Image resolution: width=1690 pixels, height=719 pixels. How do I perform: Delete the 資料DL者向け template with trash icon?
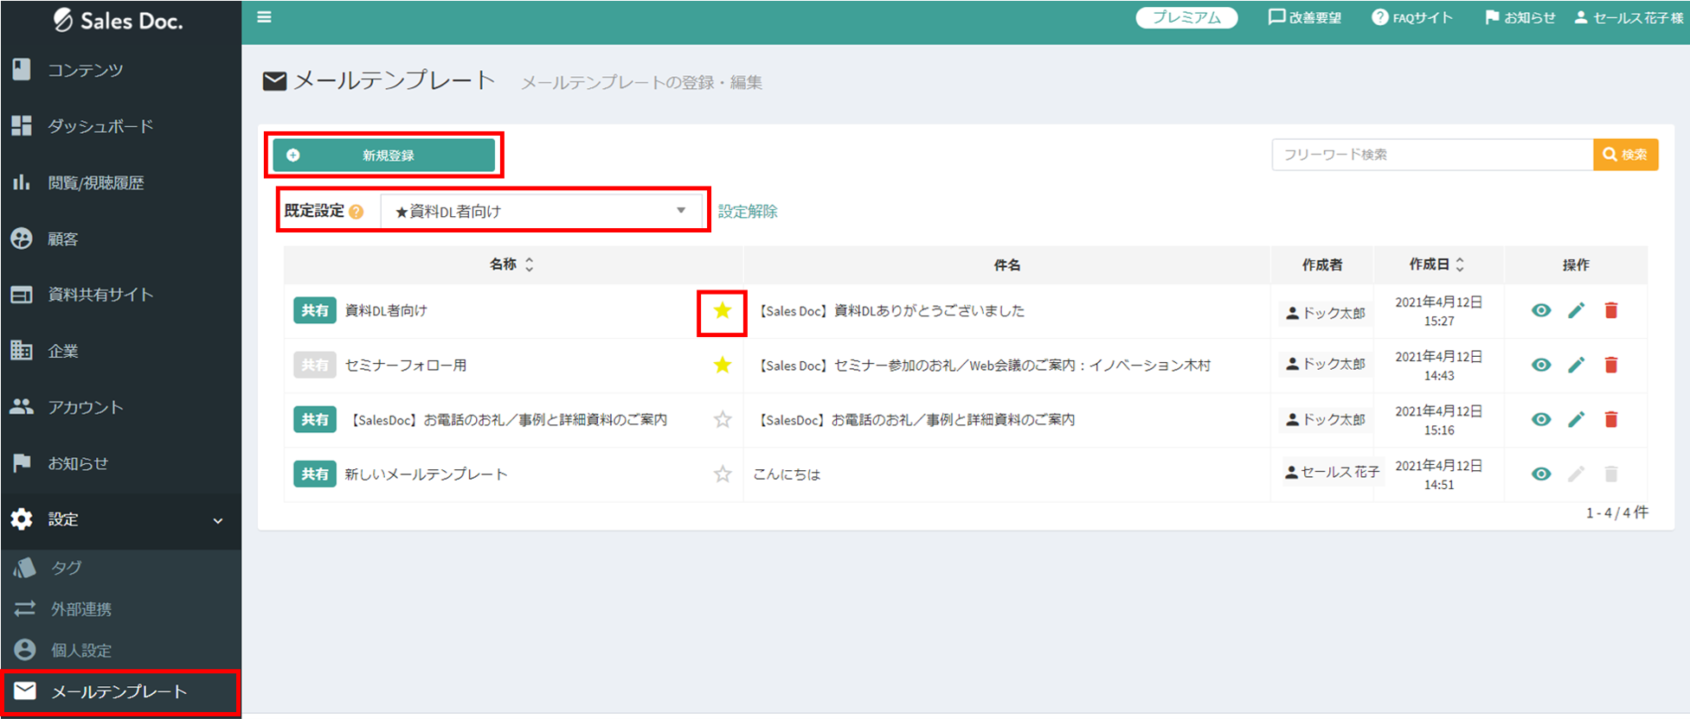point(1610,310)
